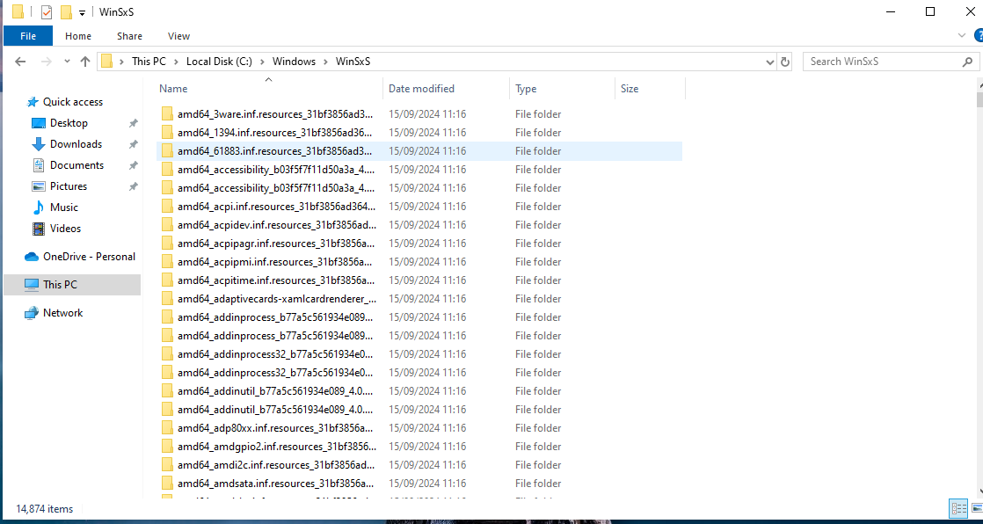This screenshot has width=983, height=524.
Task: Open the View ribbon tab
Action: coord(178,36)
